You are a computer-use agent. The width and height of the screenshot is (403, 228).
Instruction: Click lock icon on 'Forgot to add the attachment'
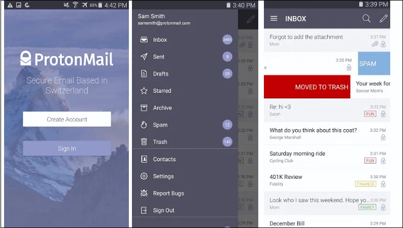point(383,44)
